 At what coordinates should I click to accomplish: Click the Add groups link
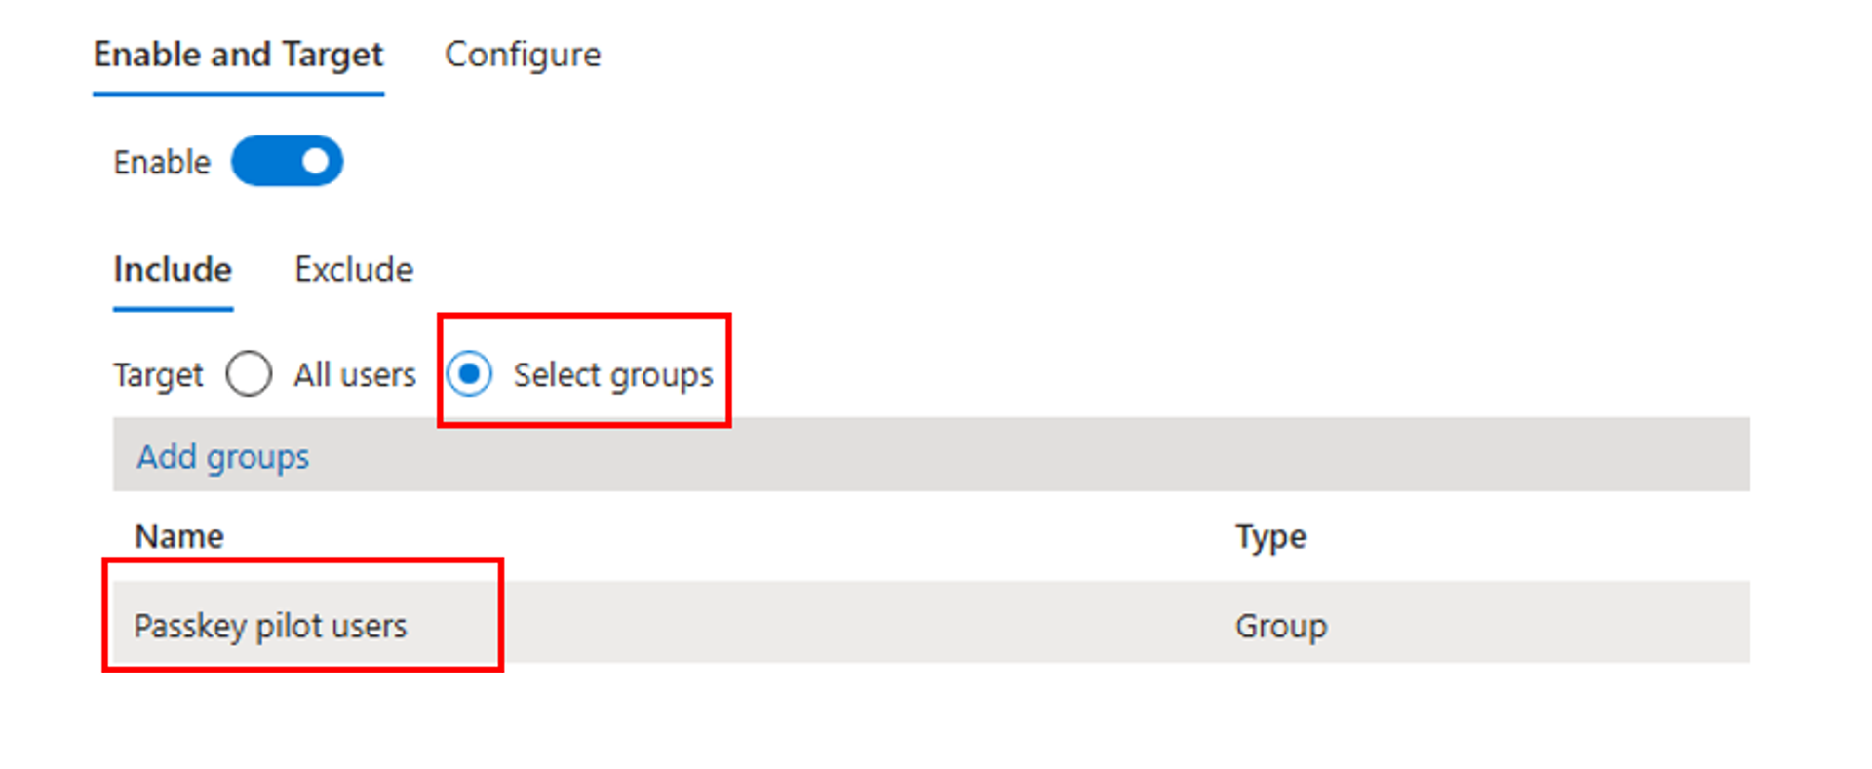click(x=222, y=455)
